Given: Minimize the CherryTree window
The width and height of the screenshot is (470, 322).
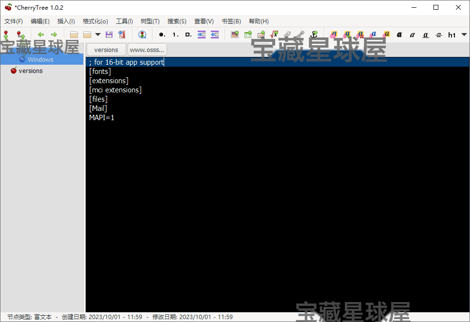Looking at the screenshot, I should coord(414,7).
